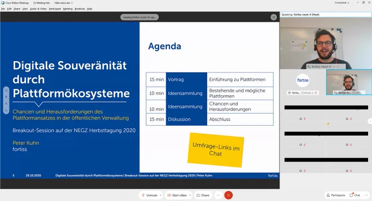Click the layout icon at shared-content top right
The height and width of the screenshot is (201, 372).
click(274, 17)
